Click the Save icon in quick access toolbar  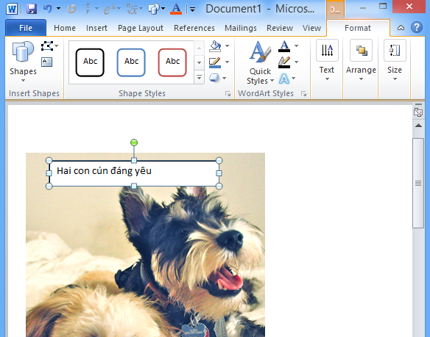click(x=32, y=9)
